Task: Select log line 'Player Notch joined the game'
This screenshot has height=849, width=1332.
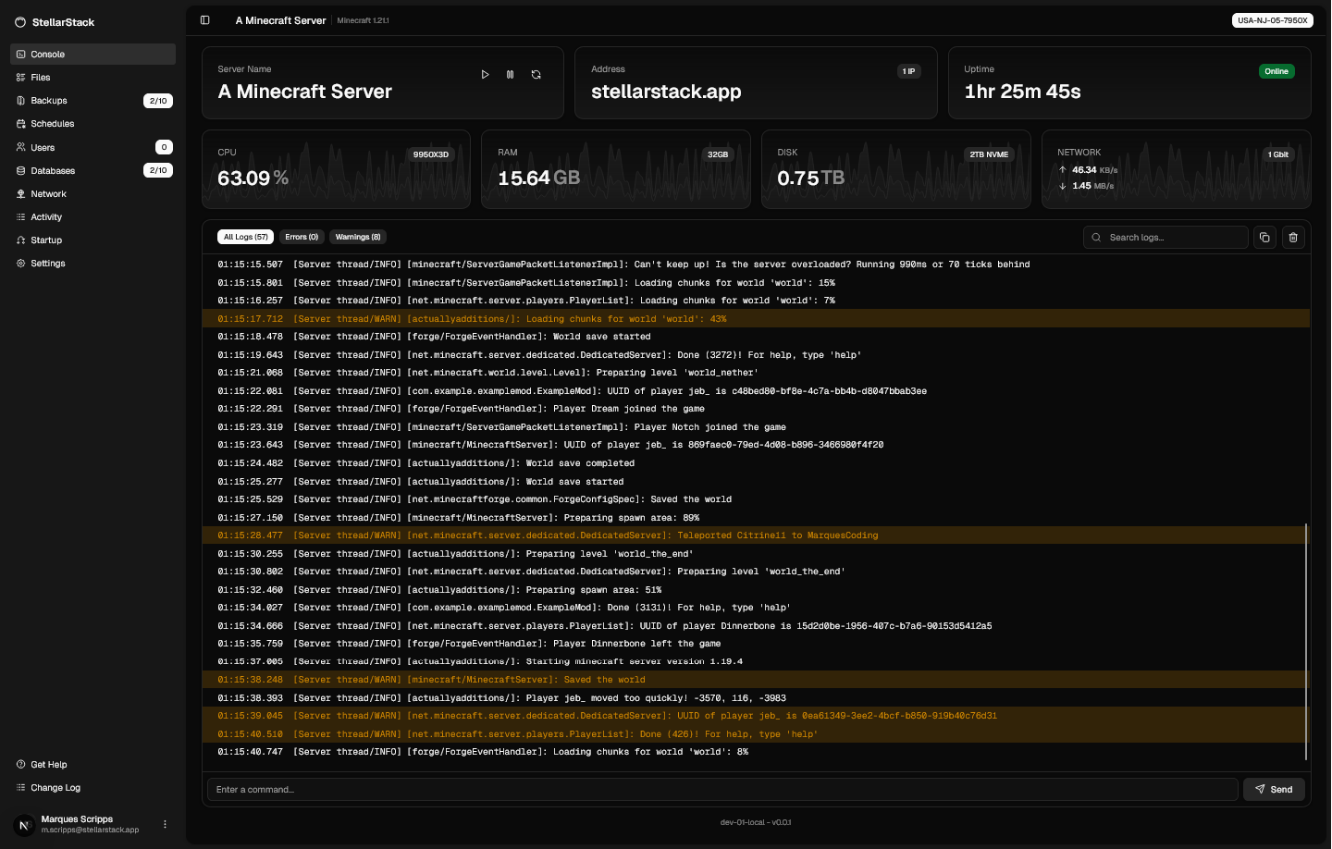Action: (756, 427)
